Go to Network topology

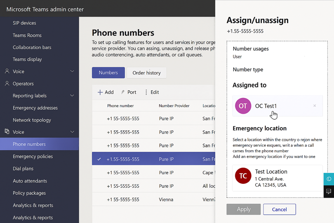[x=32, y=120]
